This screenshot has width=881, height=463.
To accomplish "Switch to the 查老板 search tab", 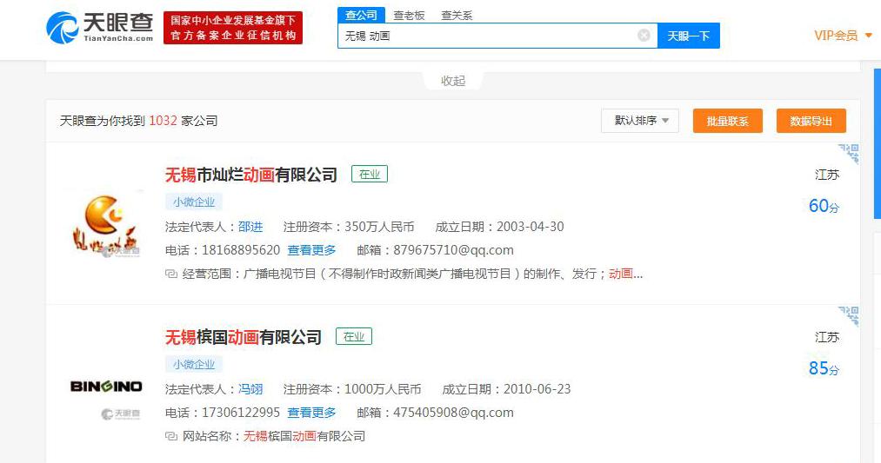I will pyautogui.click(x=409, y=16).
